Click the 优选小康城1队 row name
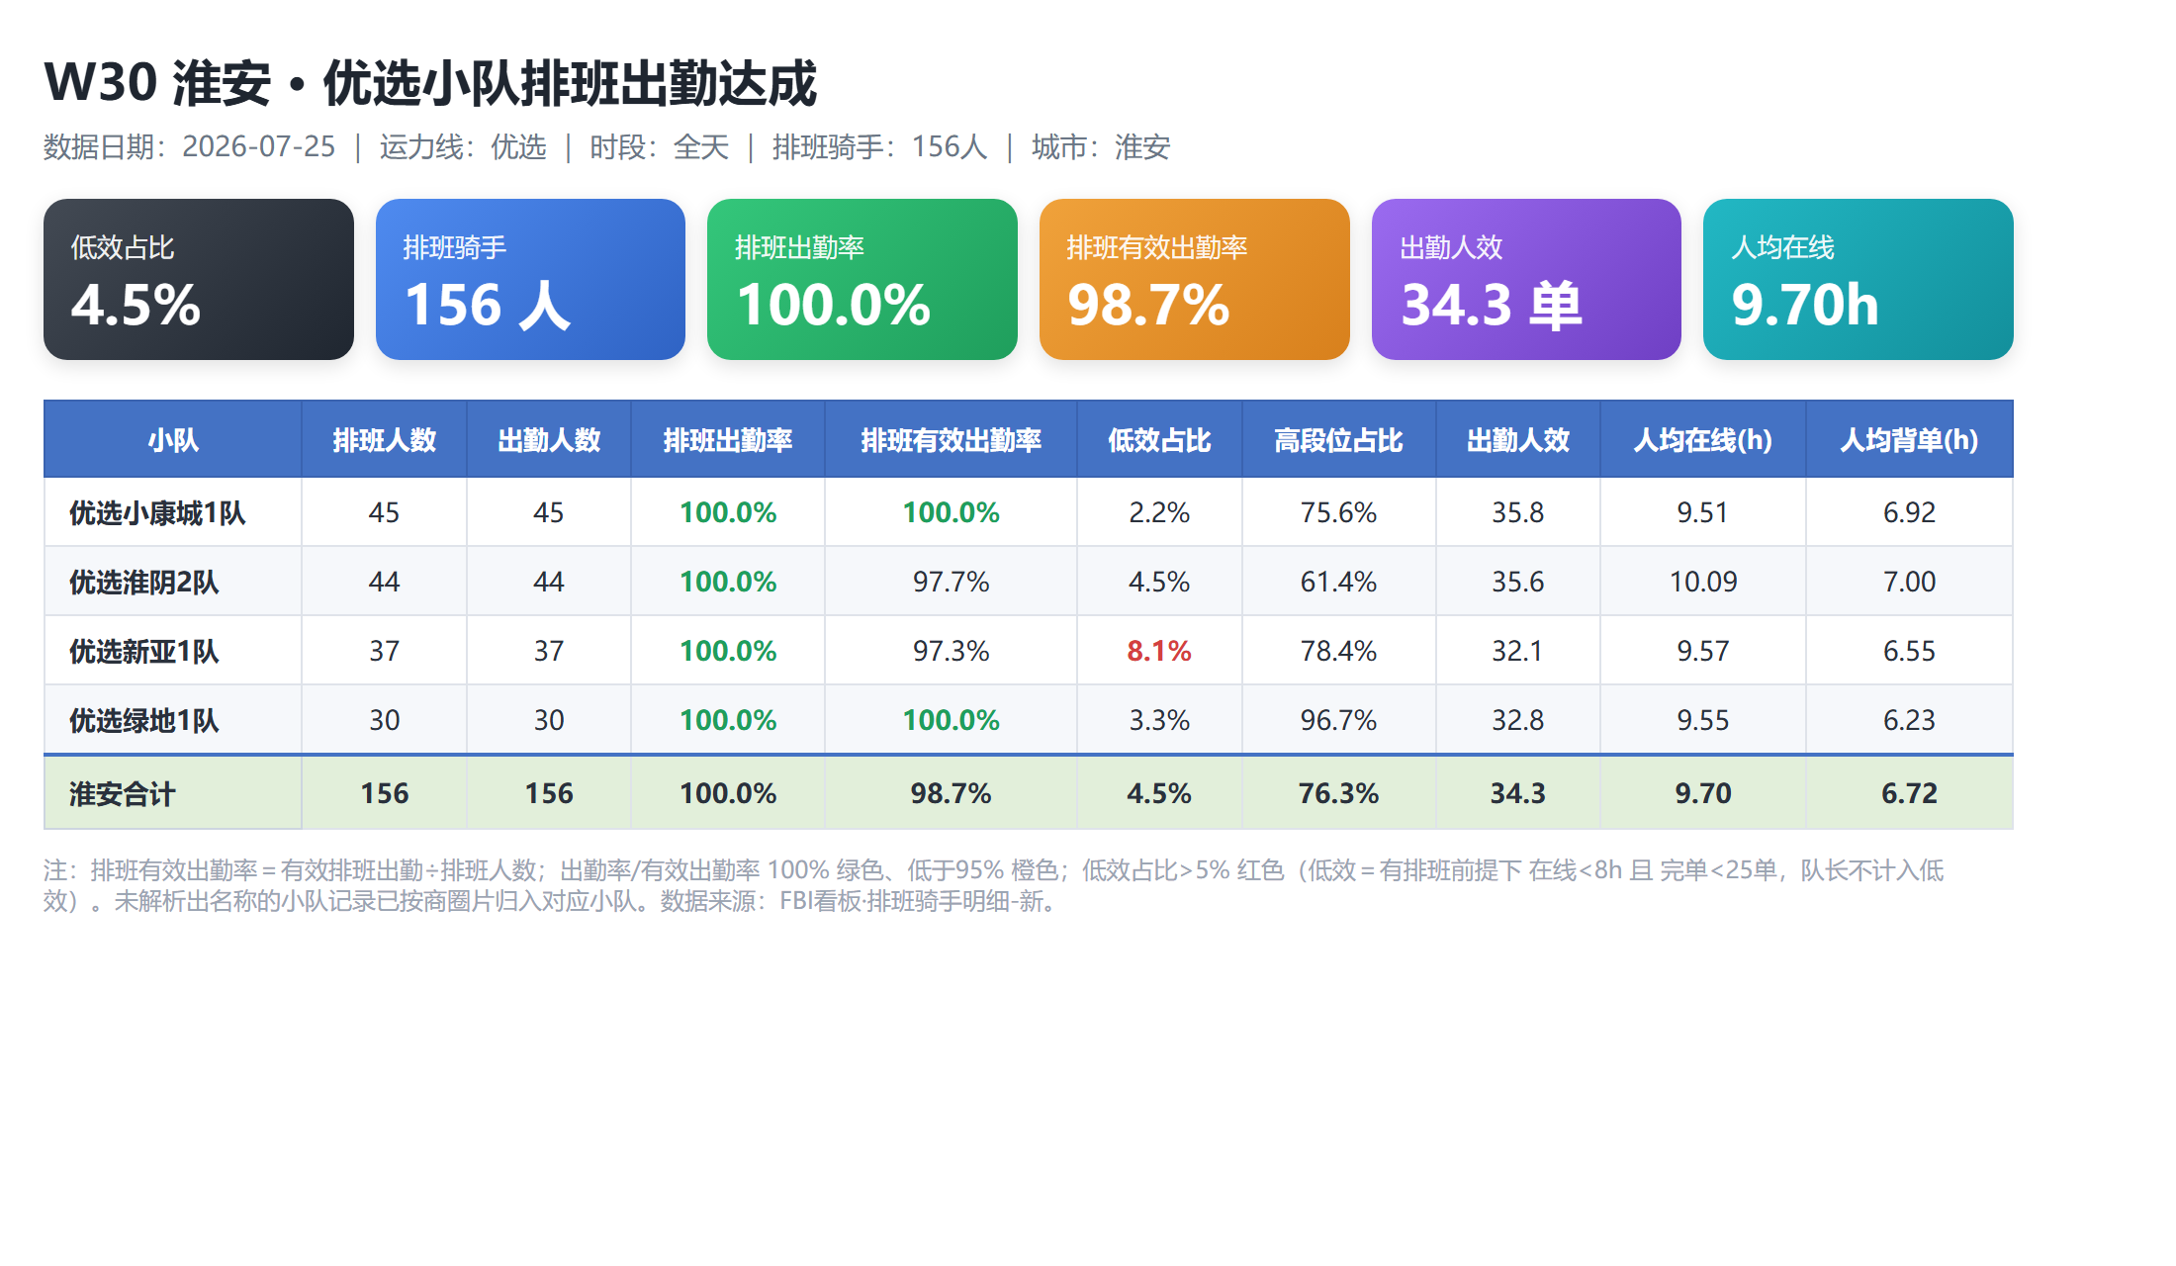The image size is (2176, 1266). pyautogui.click(x=157, y=512)
